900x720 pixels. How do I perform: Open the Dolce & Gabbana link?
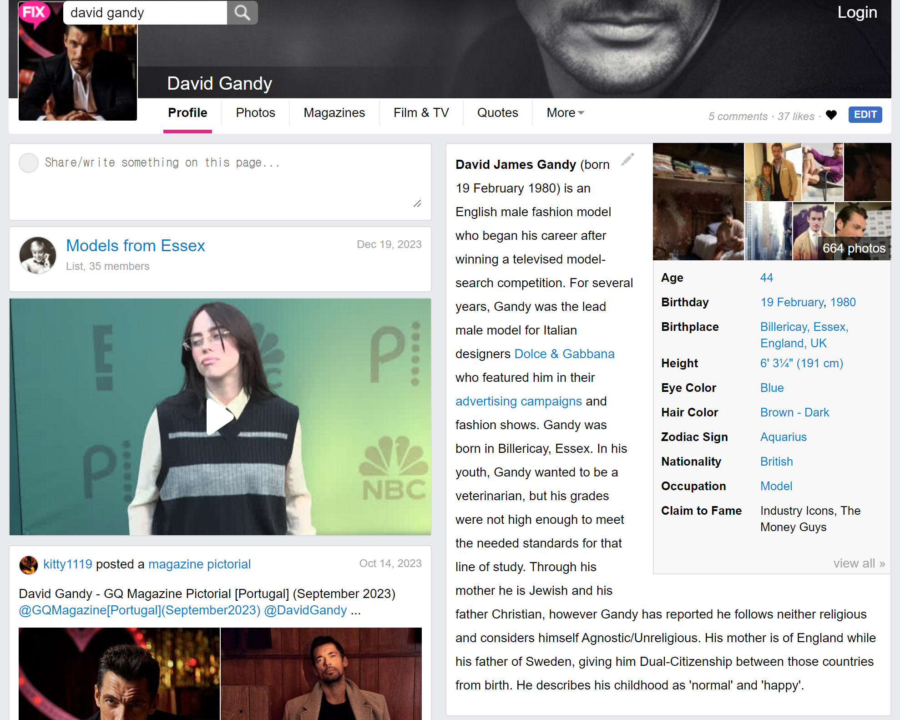pos(564,354)
